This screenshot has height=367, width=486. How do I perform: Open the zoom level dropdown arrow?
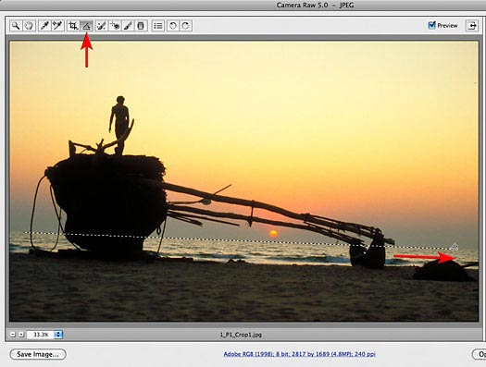click(x=58, y=335)
